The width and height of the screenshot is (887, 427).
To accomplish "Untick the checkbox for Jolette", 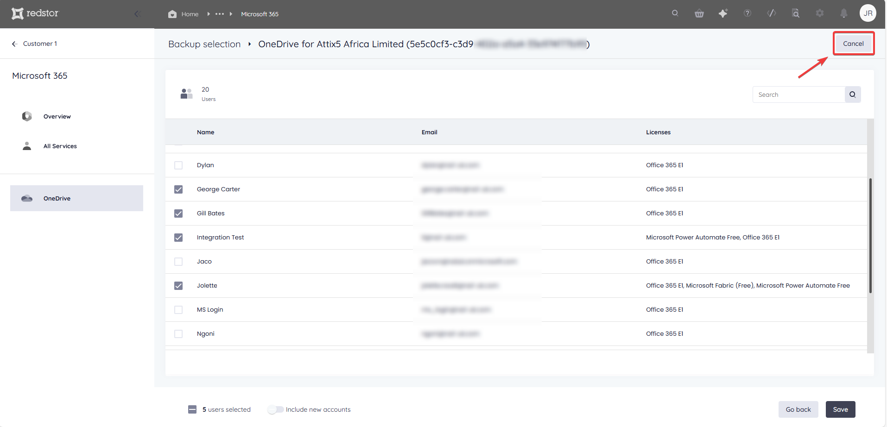I will click(x=178, y=286).
